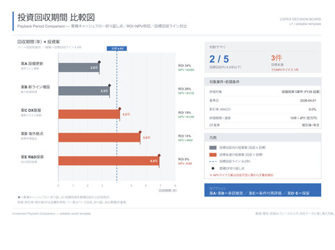
Task: Click the 対象案件・前提条件 panel header
Action: 263,82
